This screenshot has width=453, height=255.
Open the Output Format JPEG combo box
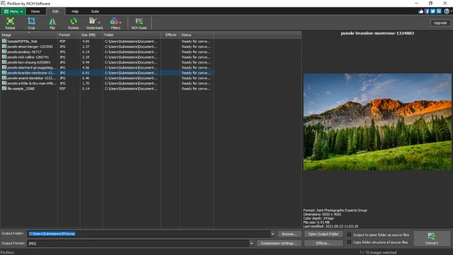(141, 244)
